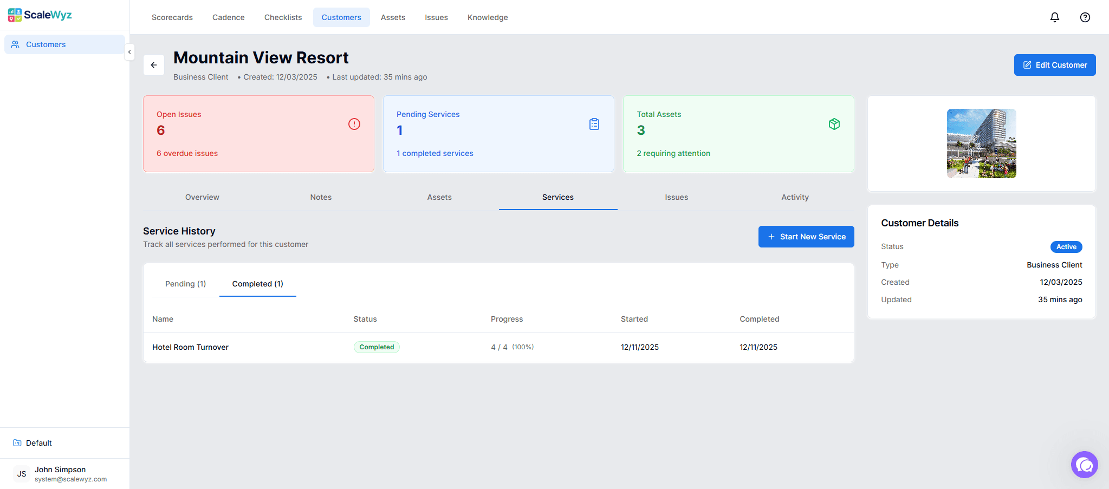The width and height of the screenshot is (1109, 489).
Task: Click the notifications bell icon
Action: (x=1054, y=17)
